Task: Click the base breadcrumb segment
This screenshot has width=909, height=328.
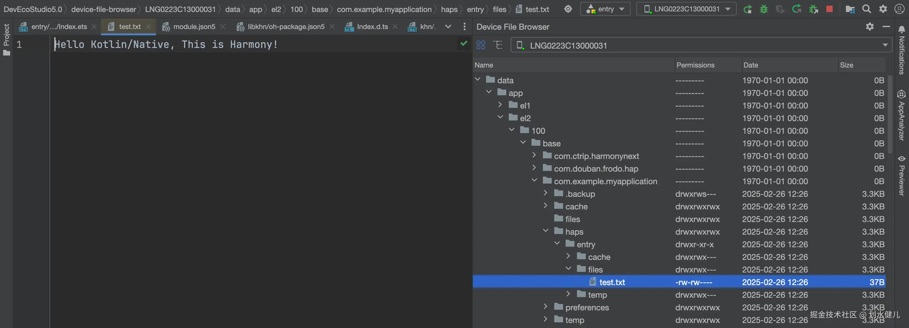Action: 320,9
